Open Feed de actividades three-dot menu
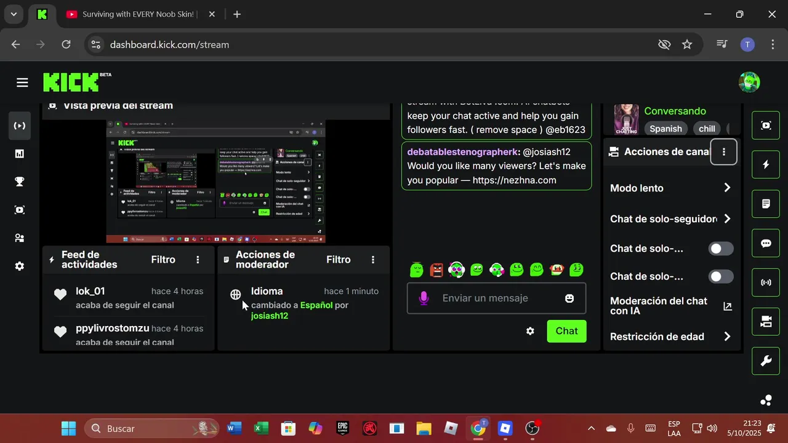Screen dimensions: 788x443 tap(198, 260)
